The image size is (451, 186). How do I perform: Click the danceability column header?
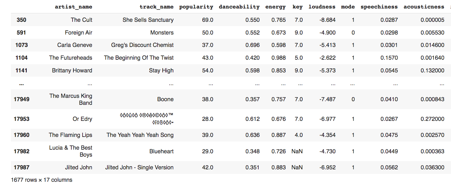pos(239,7)
